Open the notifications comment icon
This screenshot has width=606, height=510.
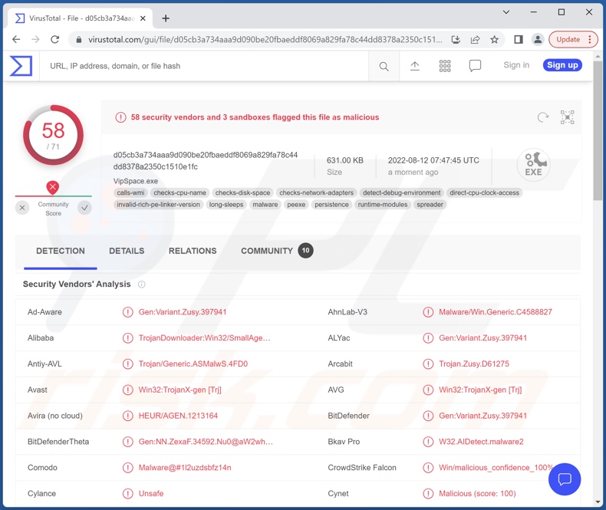pos(475,66)
